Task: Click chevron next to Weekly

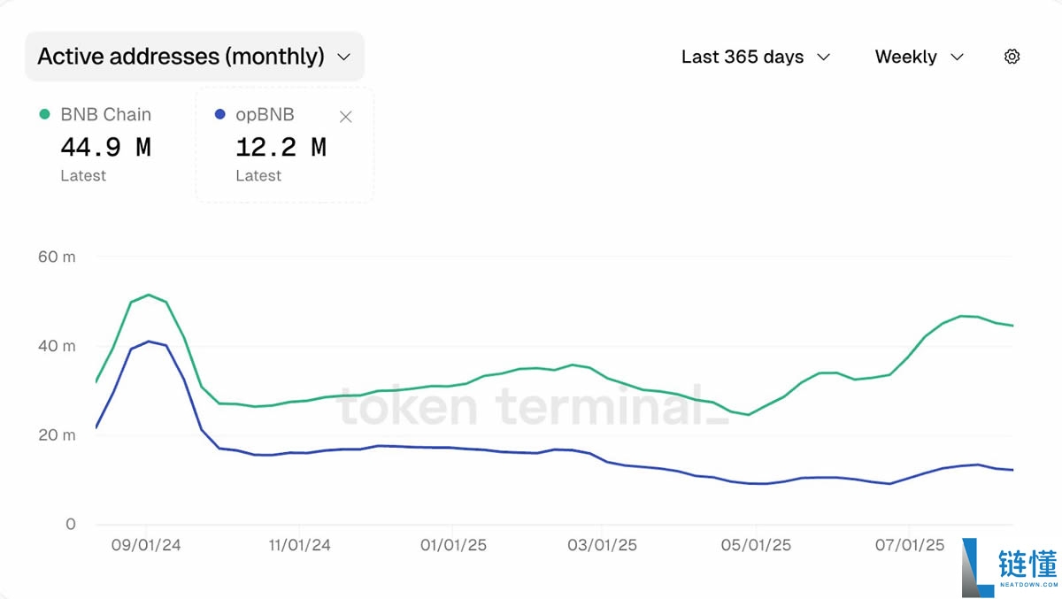Action: 957,57
